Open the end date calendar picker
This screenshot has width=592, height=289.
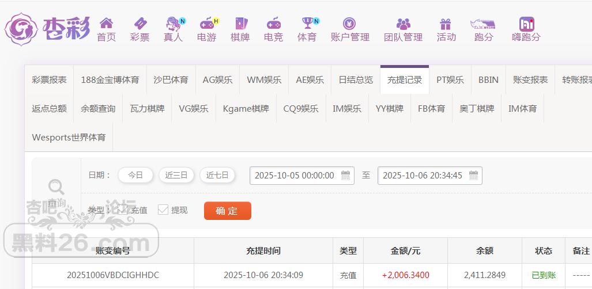tap(473, 176)
